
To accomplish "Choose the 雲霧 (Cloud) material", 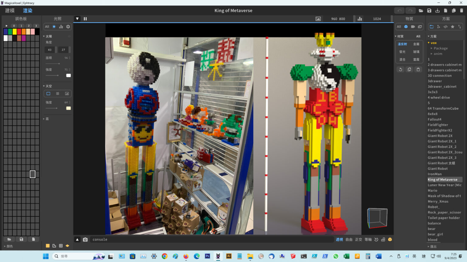I will coord(416,59).
